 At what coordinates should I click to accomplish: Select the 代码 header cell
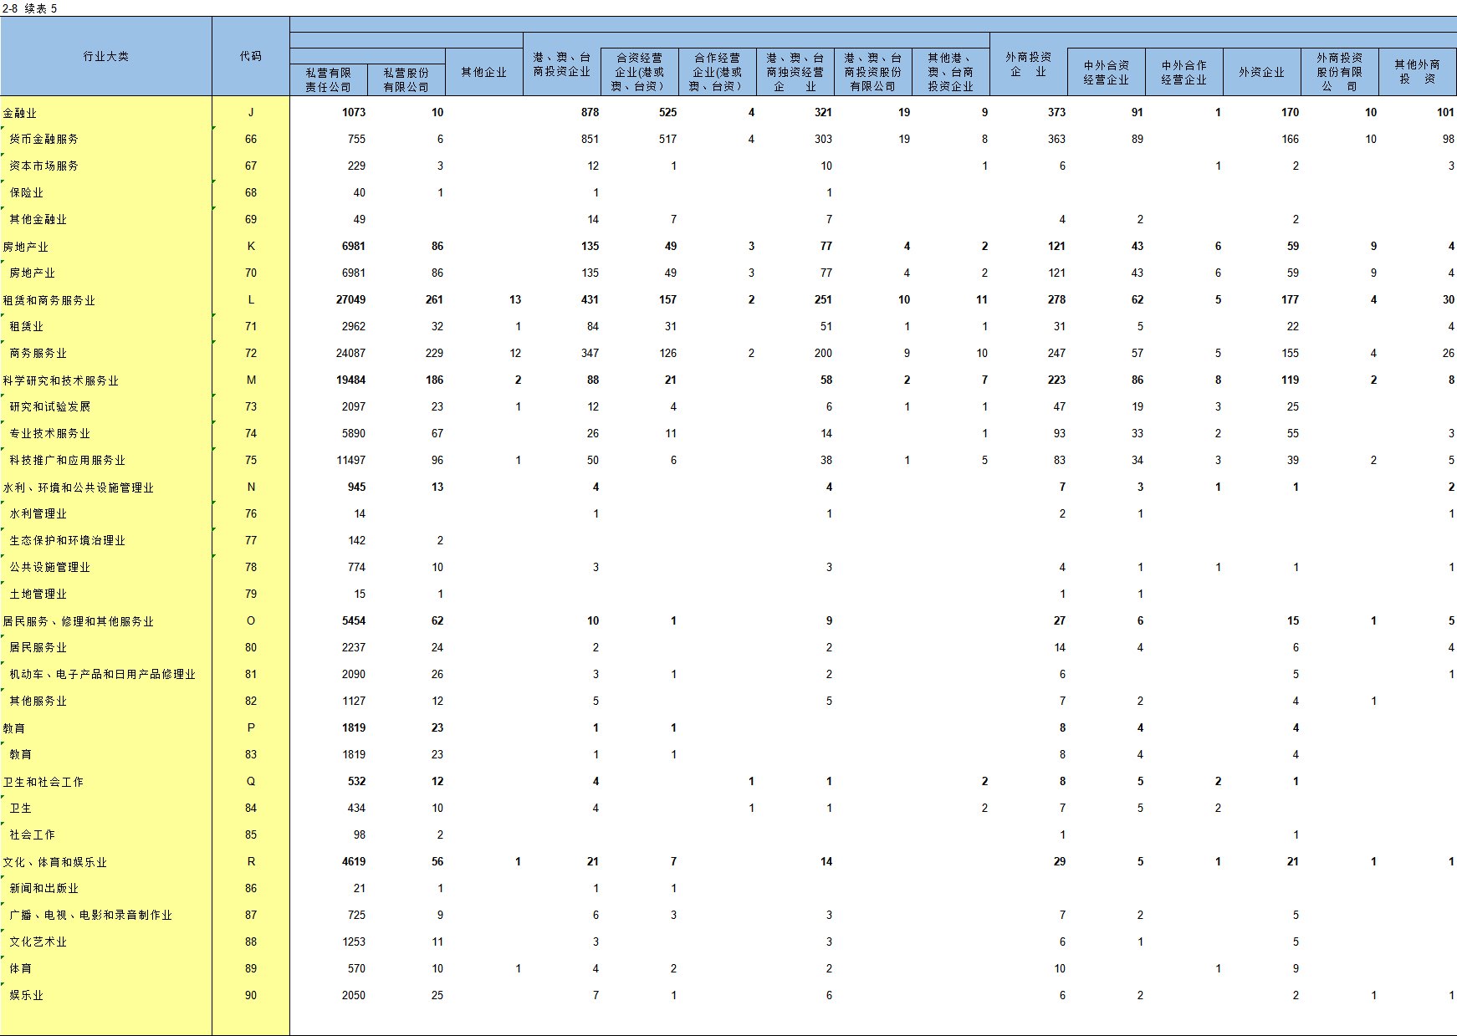click(x=251, y=56)
